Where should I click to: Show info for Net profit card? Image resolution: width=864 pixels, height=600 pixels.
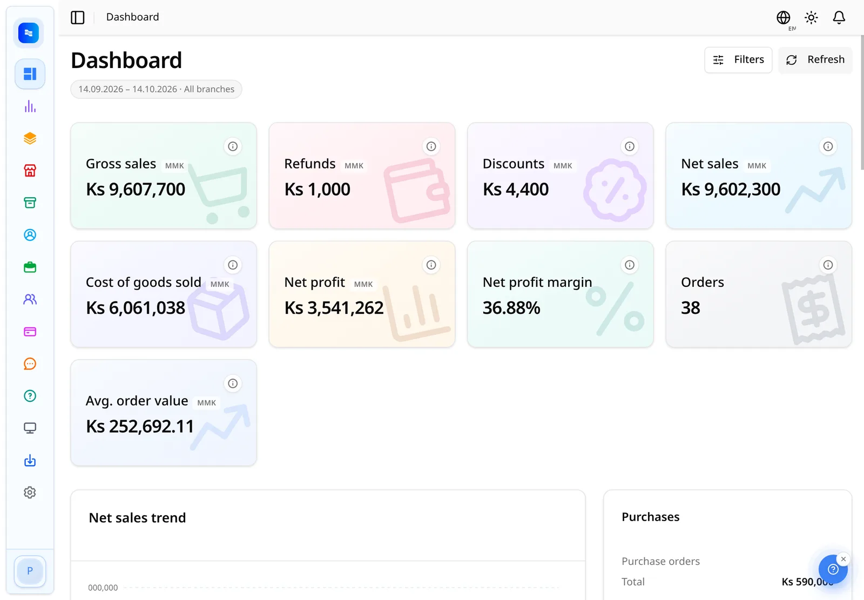pos(431,265)
